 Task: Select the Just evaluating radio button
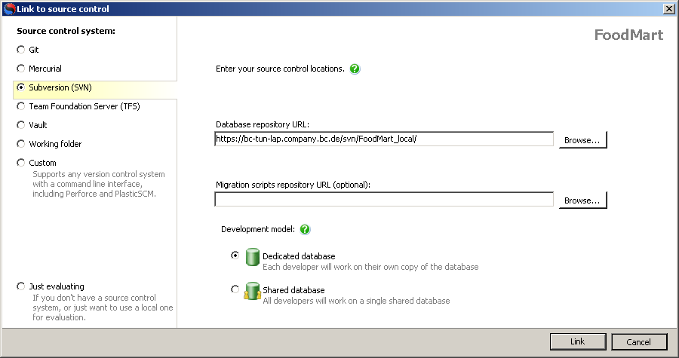21,286
